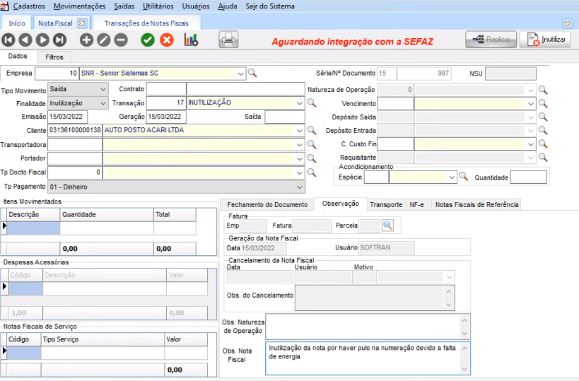Open Empresa lookup magnifier

coord(252,73)
